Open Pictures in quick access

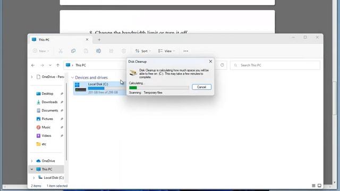click(x=47, y=119)
